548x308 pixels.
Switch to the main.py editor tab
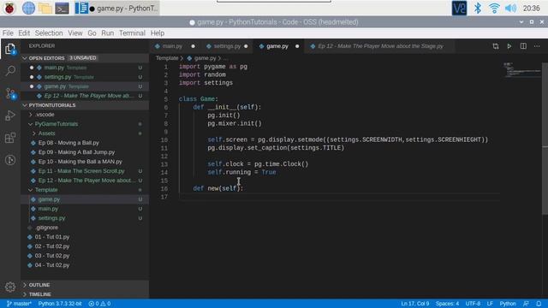pyautogui.click(x=175, y=46)
